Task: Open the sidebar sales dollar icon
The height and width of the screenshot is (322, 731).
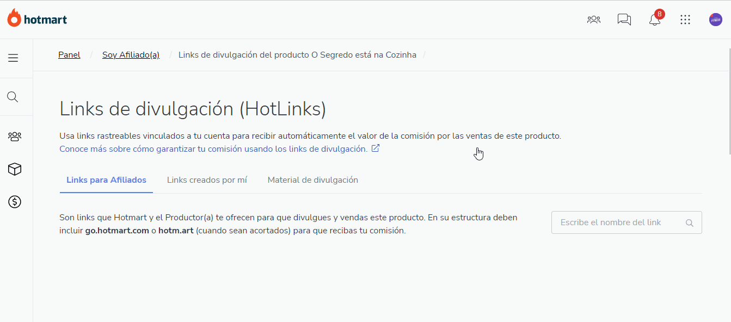Action: tap(15, 202)
